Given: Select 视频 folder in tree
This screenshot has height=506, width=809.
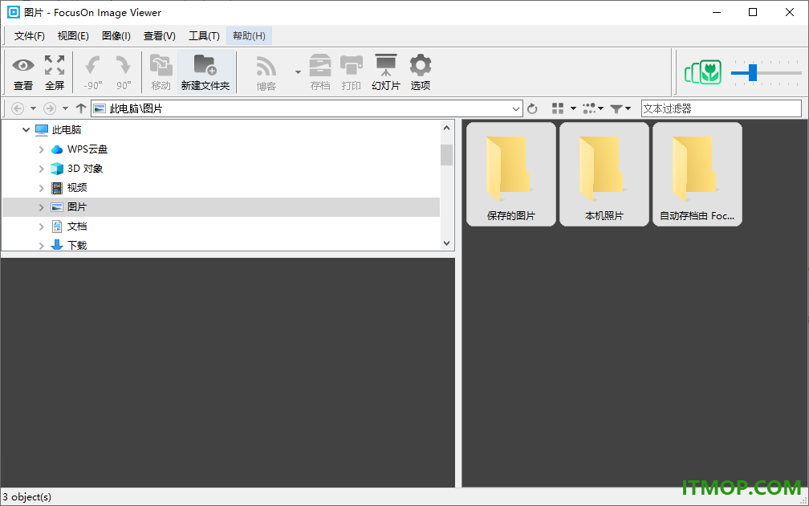Looking at the screenshot, I should point(77,188).
